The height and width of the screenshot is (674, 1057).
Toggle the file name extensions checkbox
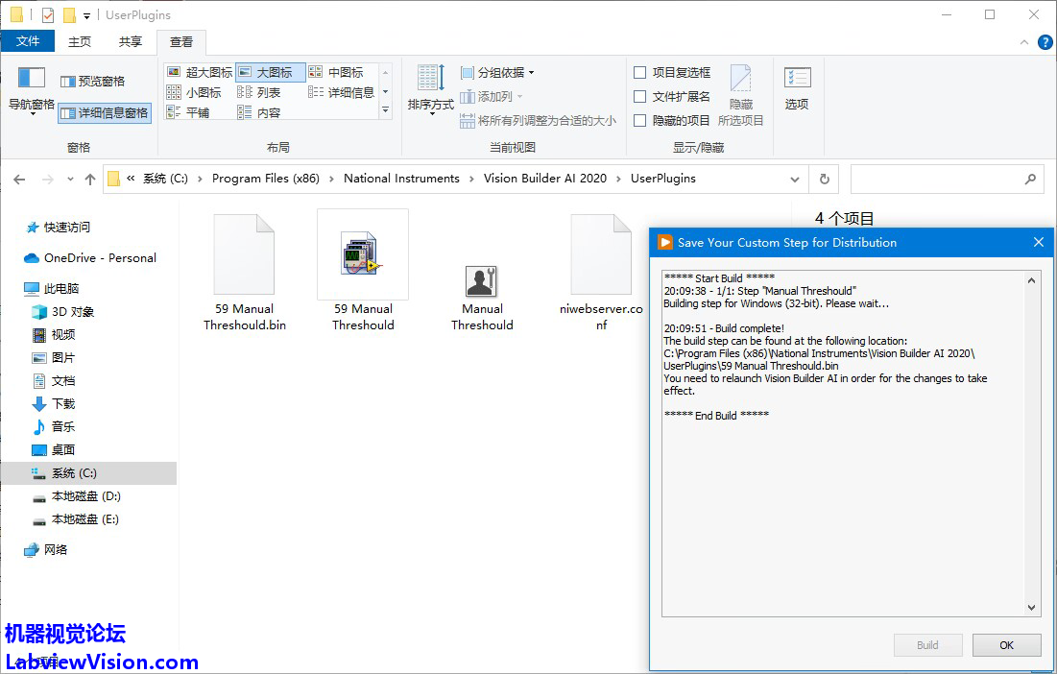point(640,96)
